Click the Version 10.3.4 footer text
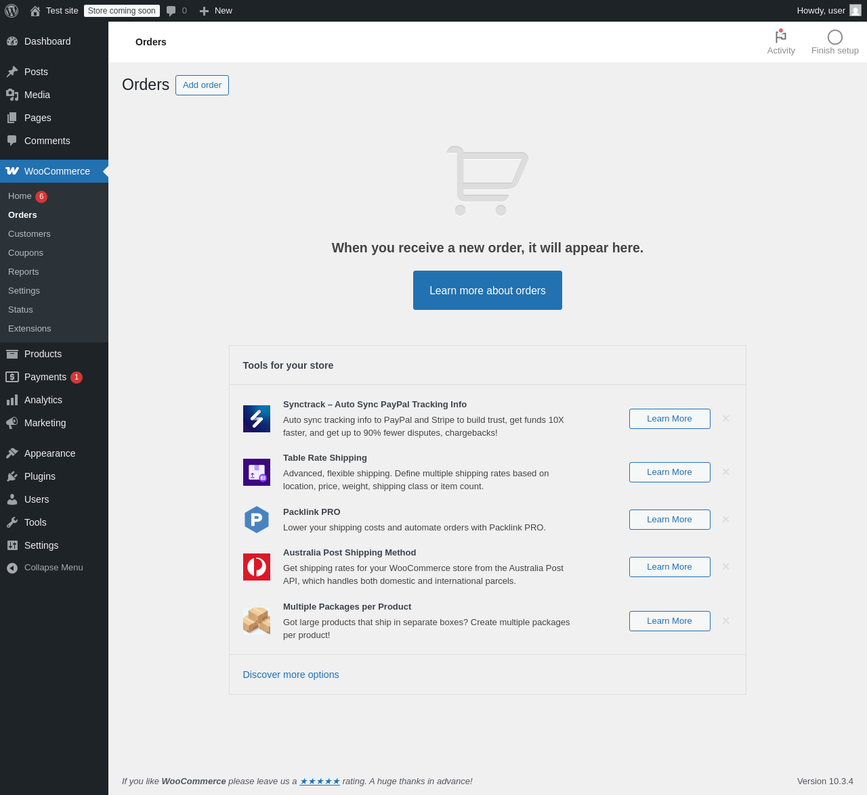This screenshot has height=795, width=867. click(x=825, y=781)
